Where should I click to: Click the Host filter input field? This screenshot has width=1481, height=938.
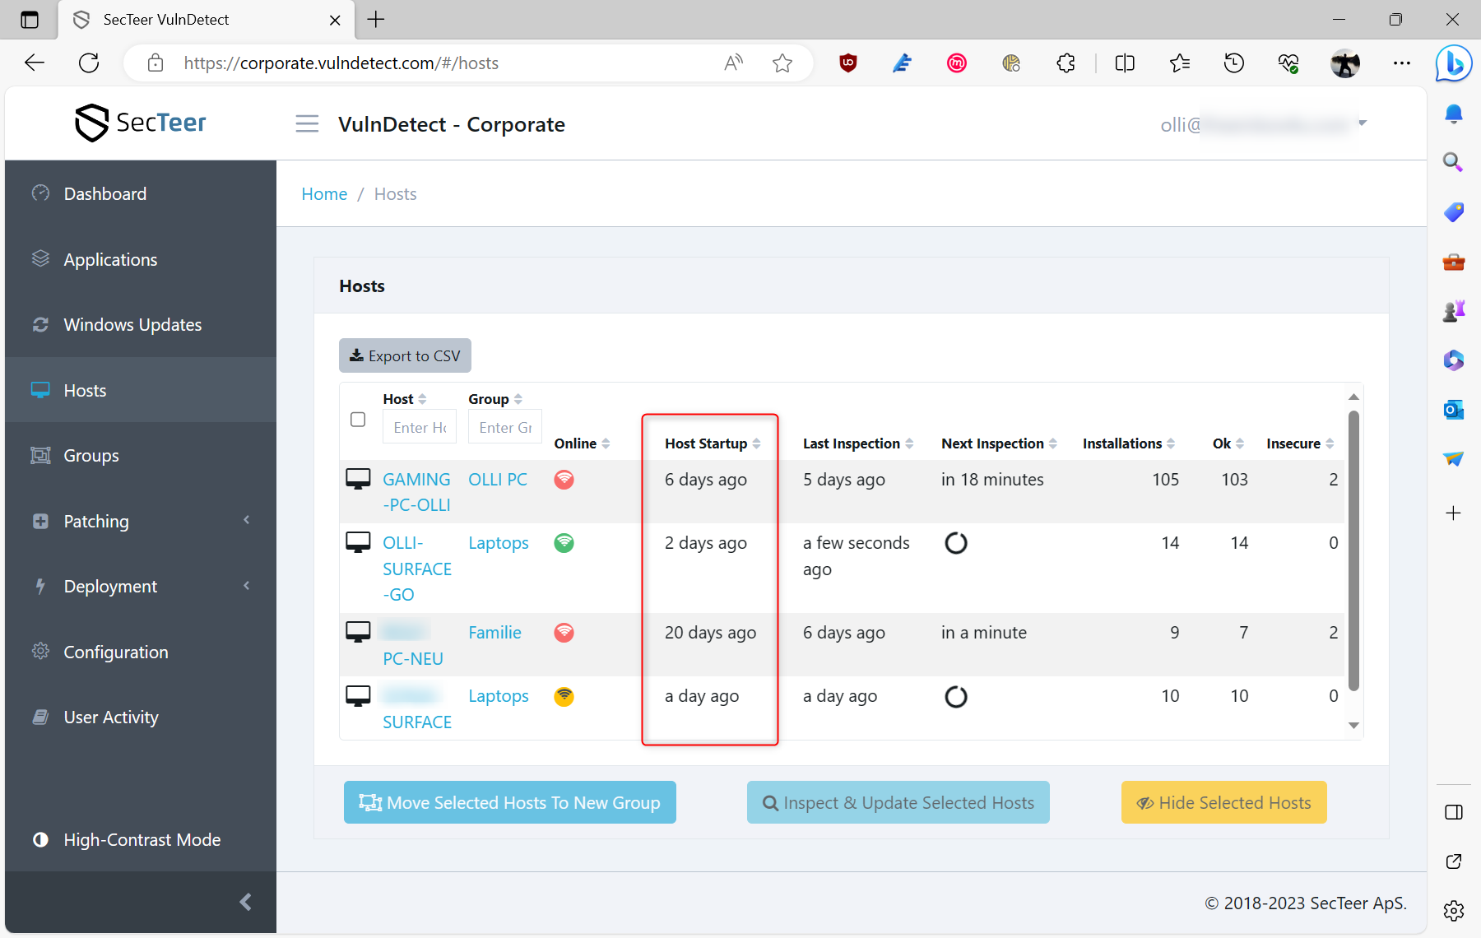pyautogui.click(x=419, y=427)
